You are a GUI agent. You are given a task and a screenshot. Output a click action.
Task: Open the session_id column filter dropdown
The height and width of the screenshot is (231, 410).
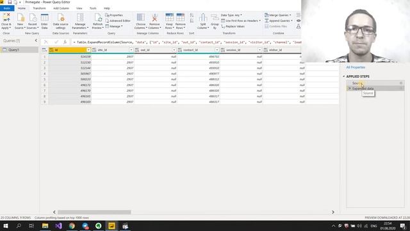tap(259, 50)
